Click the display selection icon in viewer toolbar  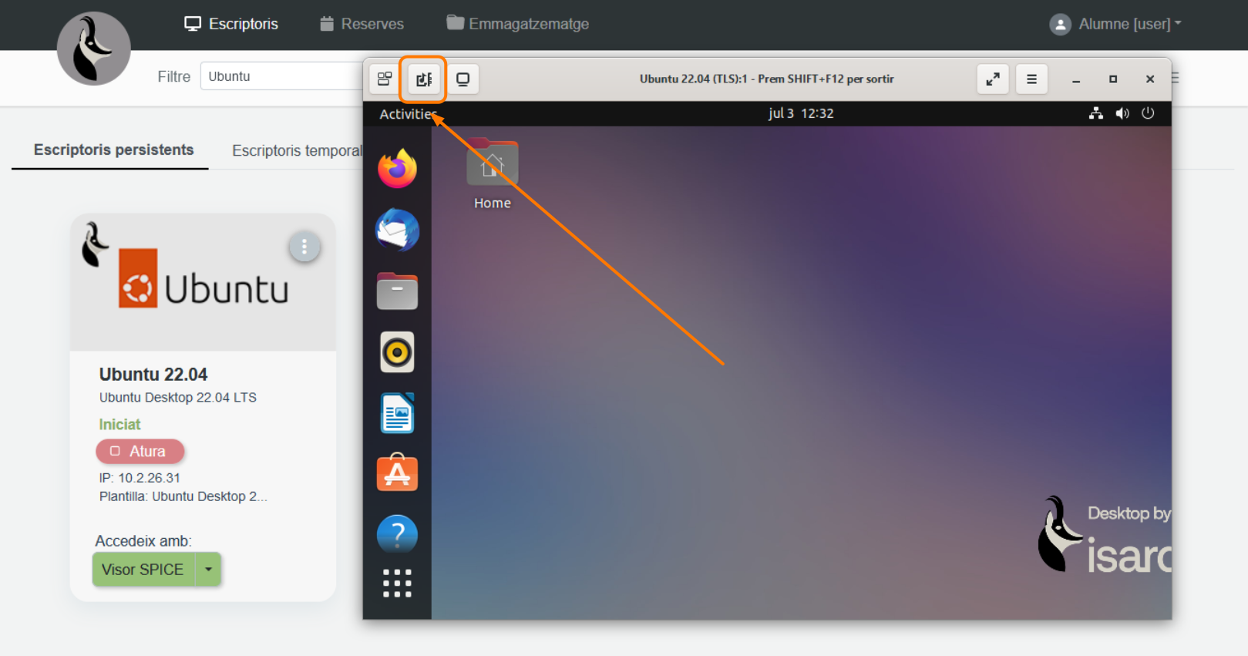(463, 79)
